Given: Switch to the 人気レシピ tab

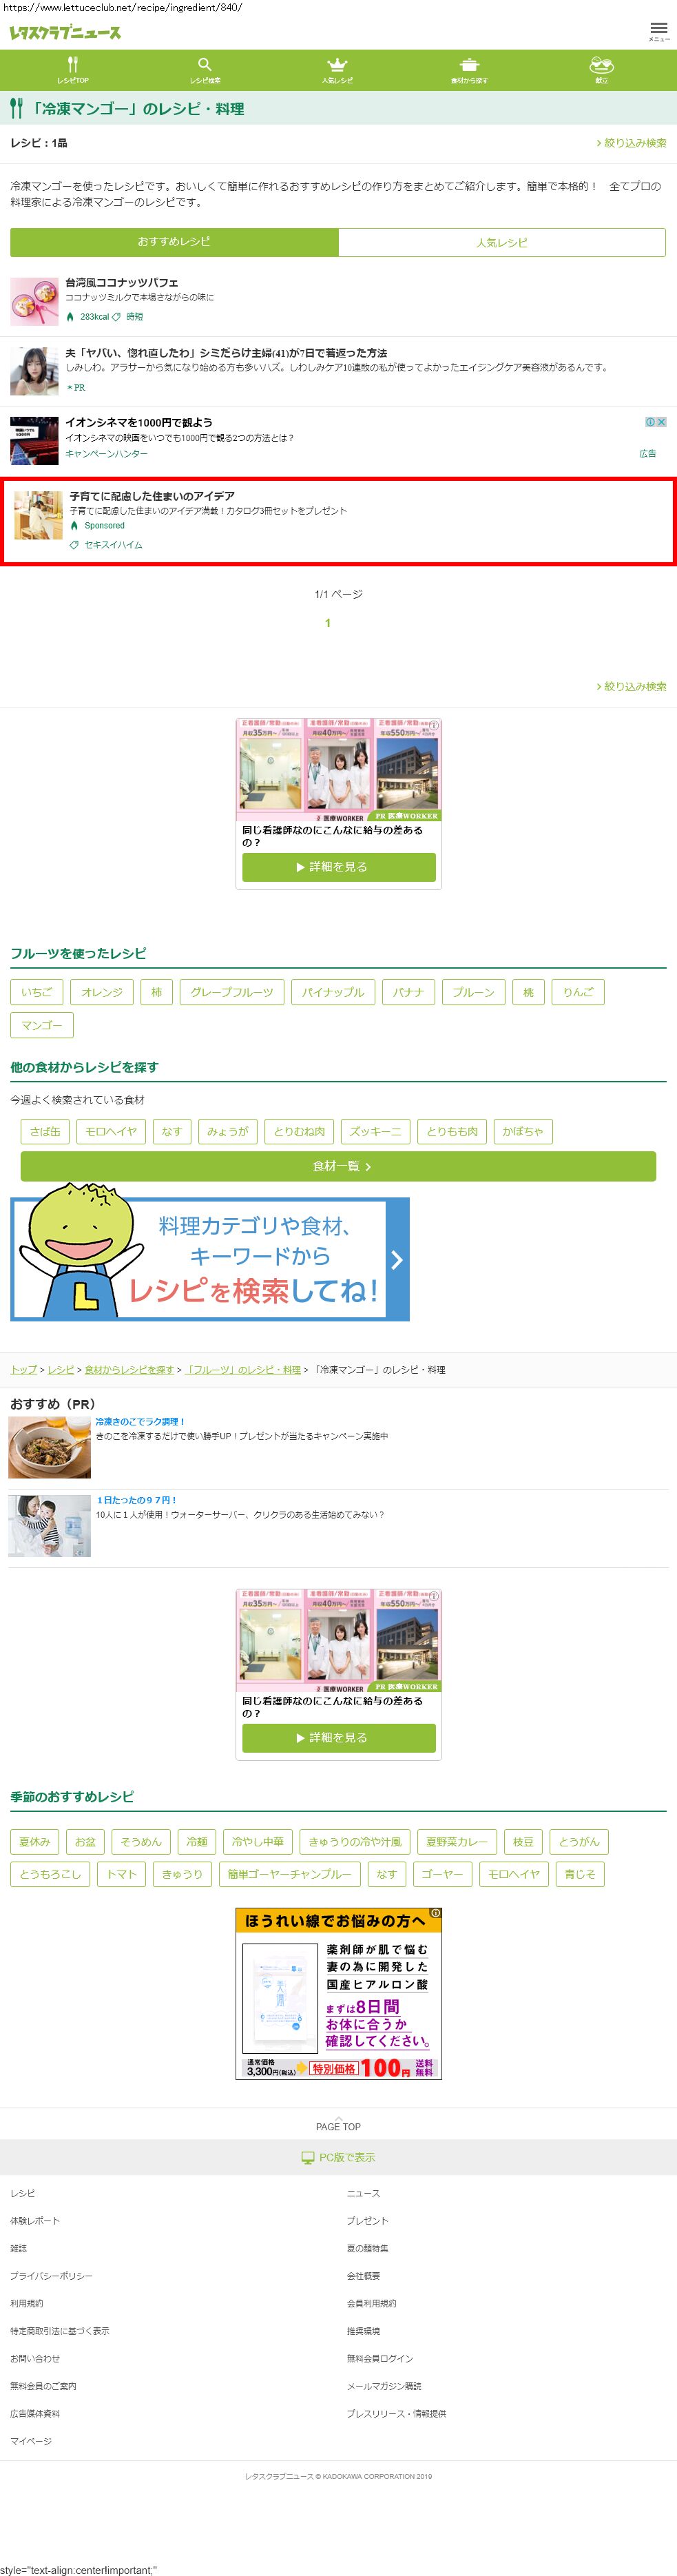Looking at the screenshot, I should [502, 242].
